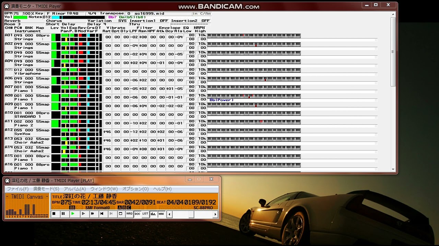Viewport: 439px width, 246px height.
Task: Switch to MINI player mode
Action: [161, 214]
